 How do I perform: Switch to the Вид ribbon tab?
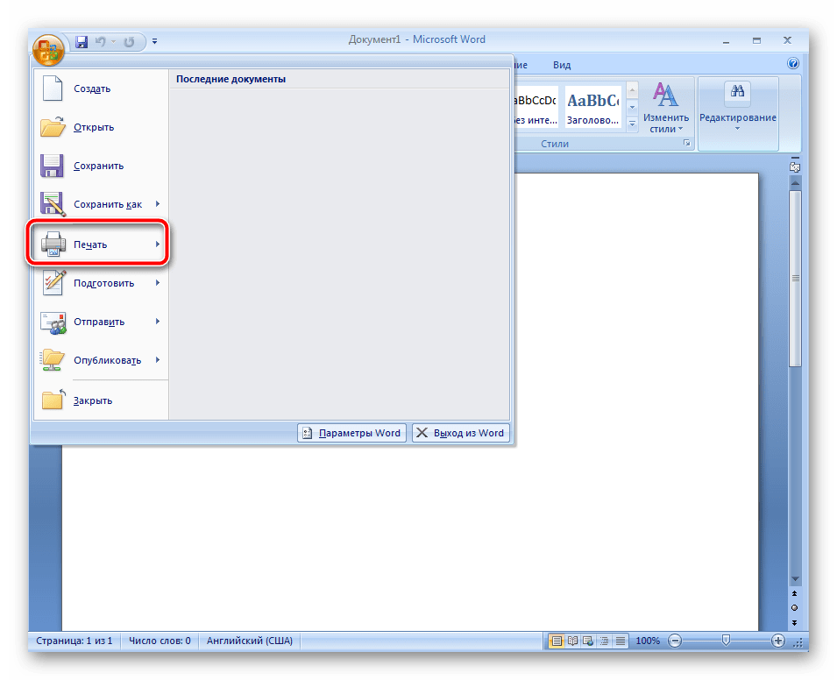561,64
